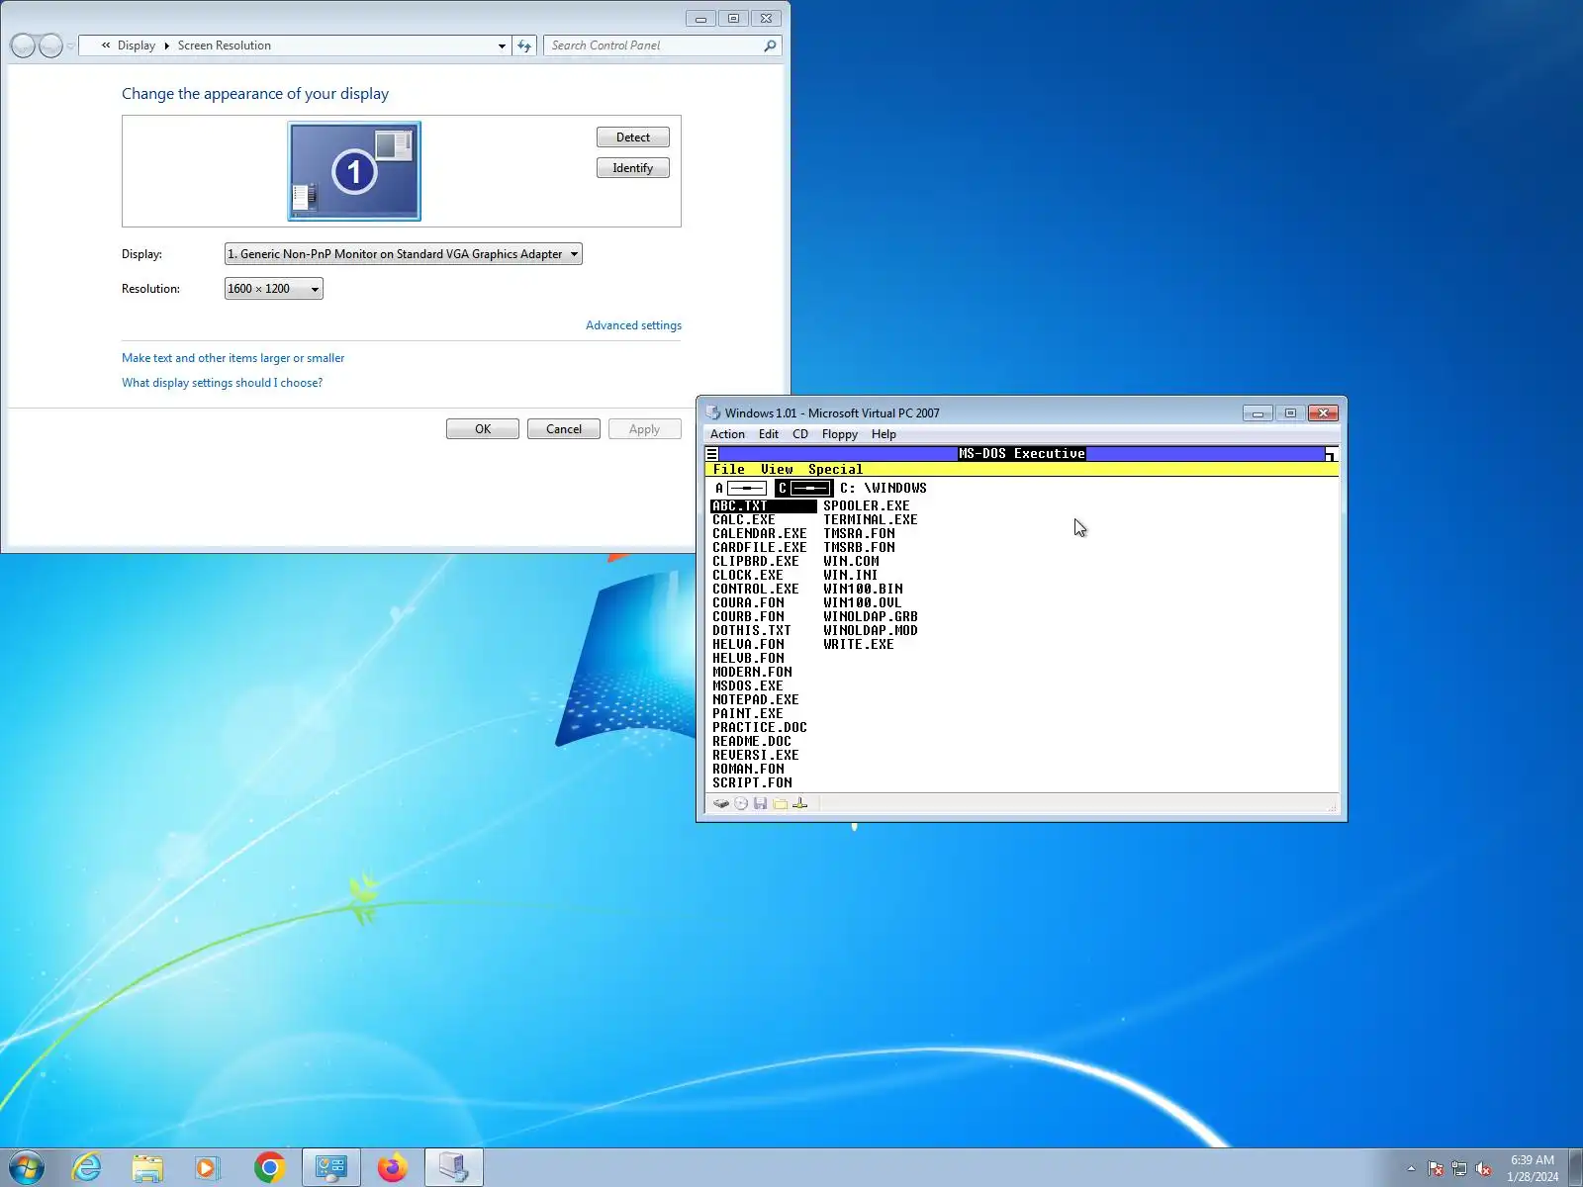
Task: Switch to Control Panel taskbar button
Action: (x=330, y=1168)
